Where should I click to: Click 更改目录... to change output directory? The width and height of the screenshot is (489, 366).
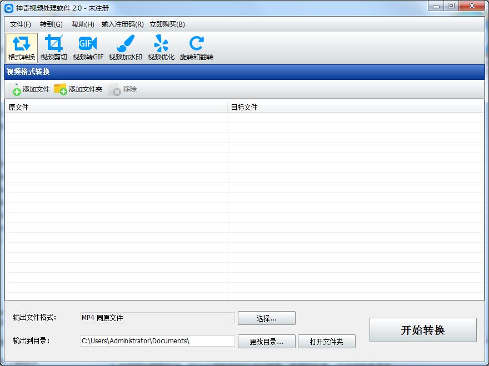267,341
